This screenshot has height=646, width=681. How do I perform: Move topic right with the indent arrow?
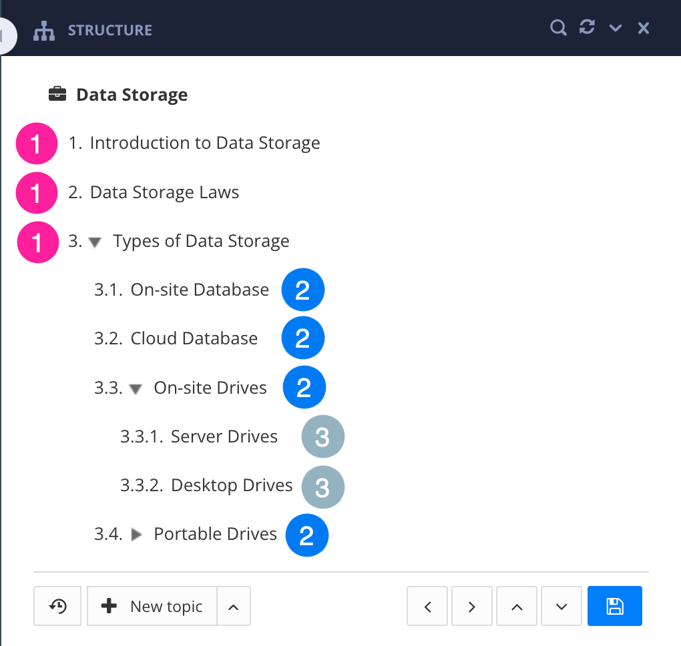click(x=472, y=606)
